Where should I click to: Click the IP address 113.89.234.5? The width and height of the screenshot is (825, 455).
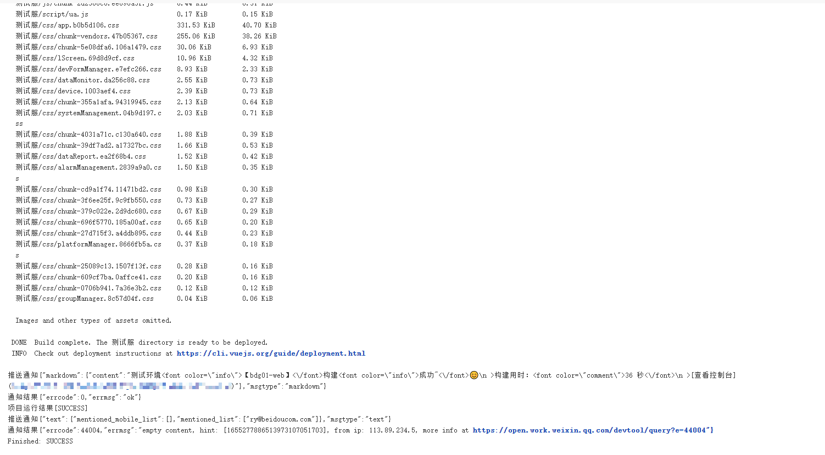pos(392,430)
